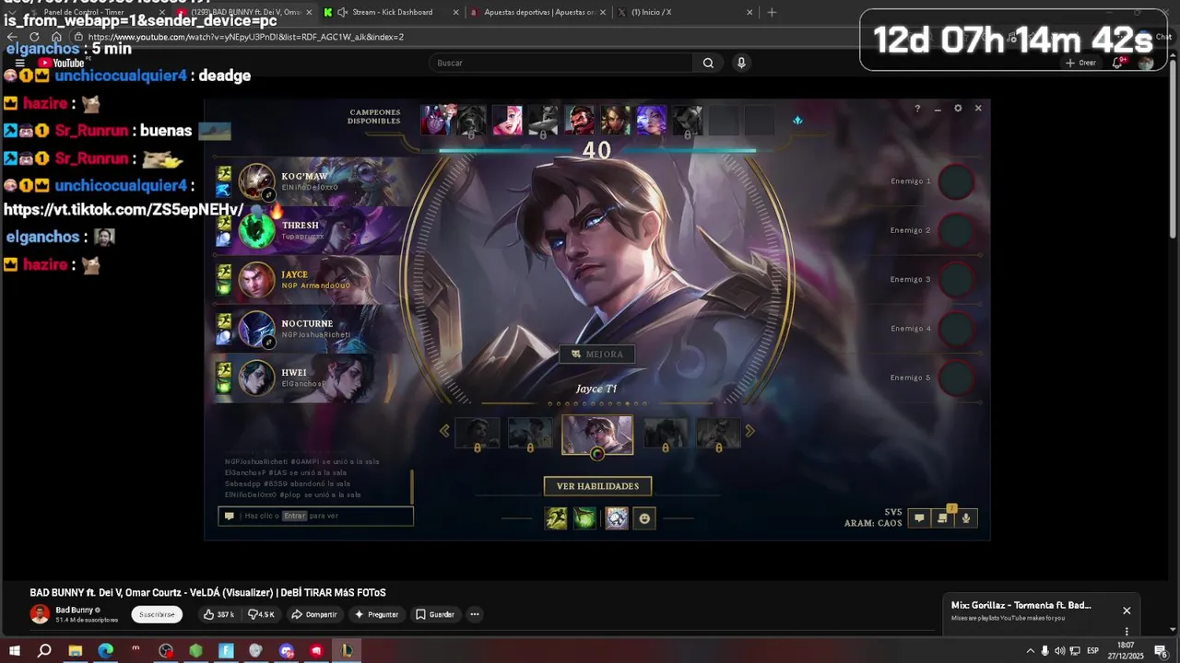
Task: Open Windows Start menu
Action: [x=15, y=651]
